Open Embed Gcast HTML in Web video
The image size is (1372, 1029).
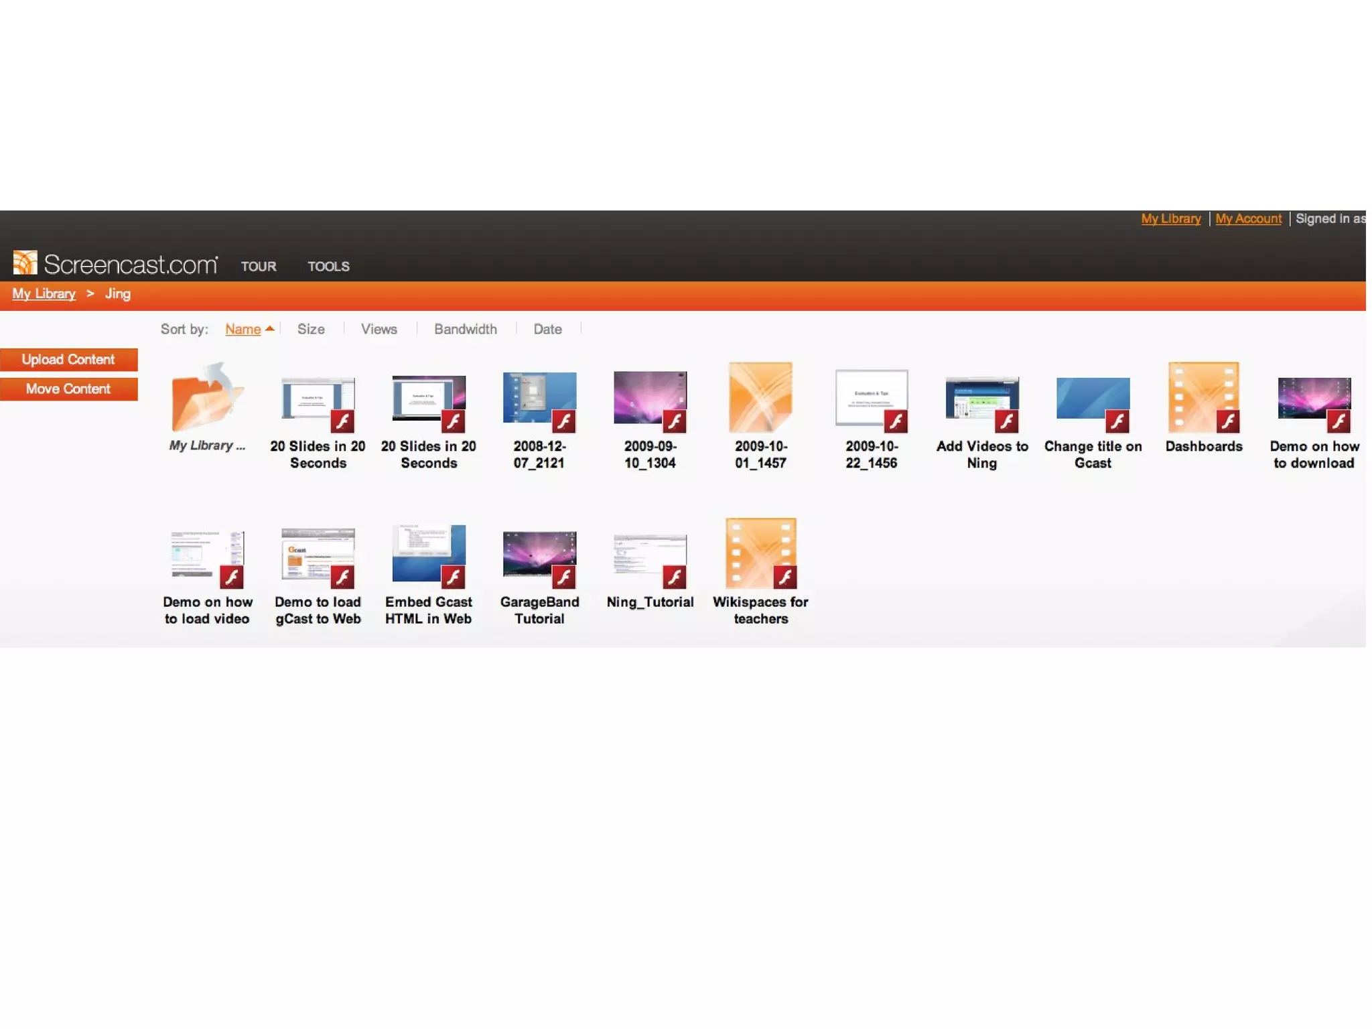pos(429,554)
